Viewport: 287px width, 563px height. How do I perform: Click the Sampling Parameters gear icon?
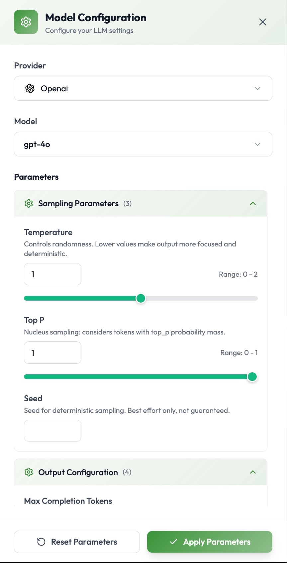pos(29,203)
